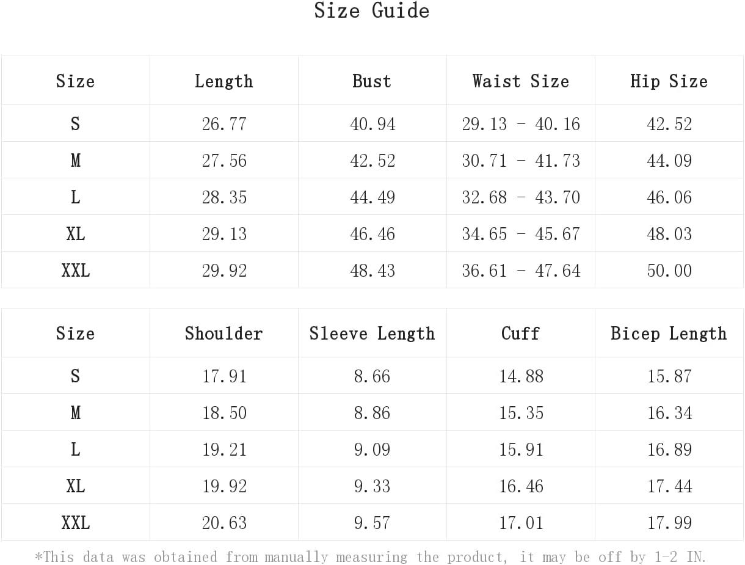This screenshot has width=745, height=565.
Task: Click hip size value 50.00
Action: 669,271
